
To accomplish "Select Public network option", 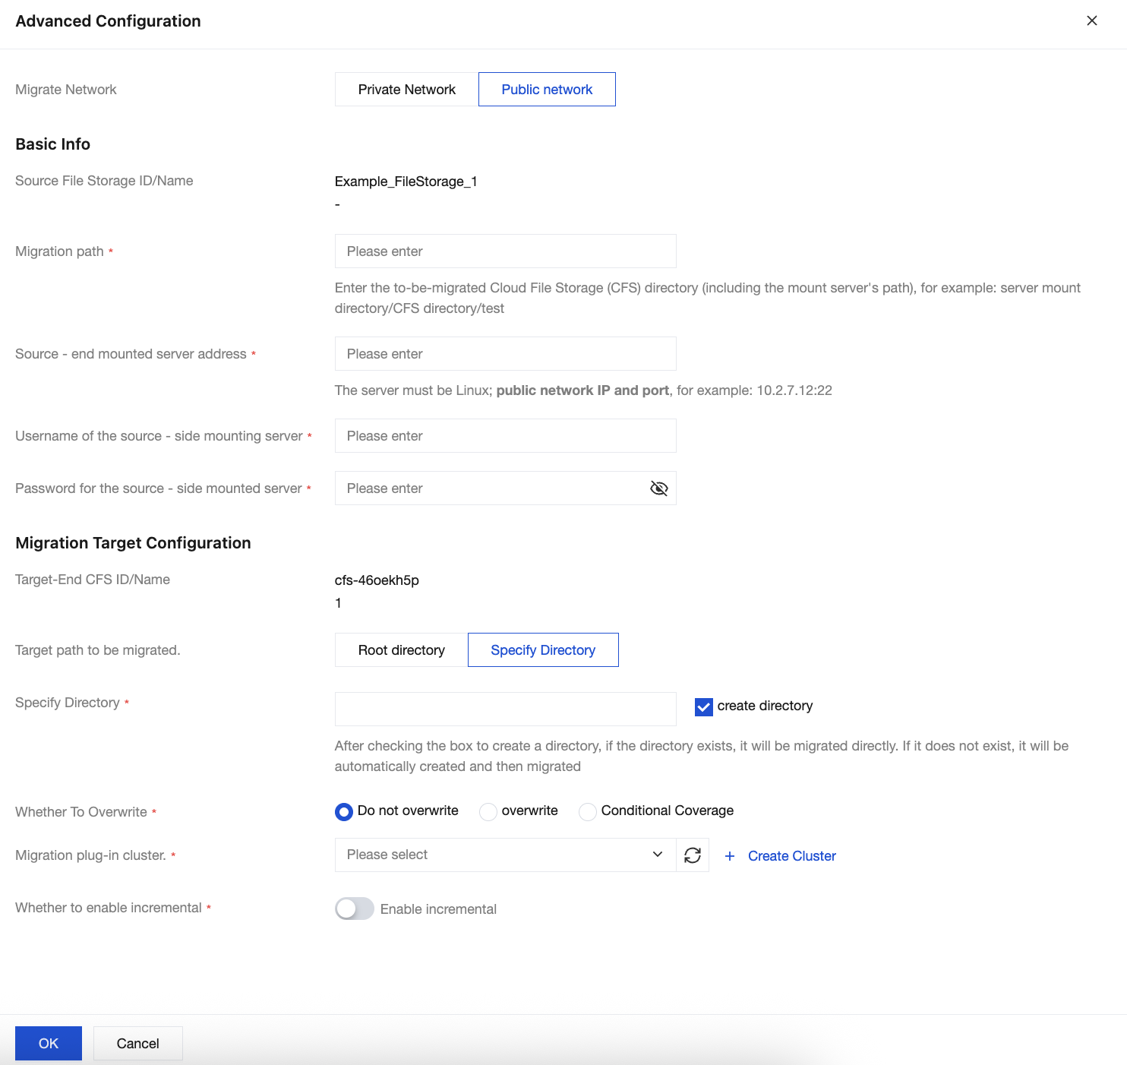I will tap(547, 90).
